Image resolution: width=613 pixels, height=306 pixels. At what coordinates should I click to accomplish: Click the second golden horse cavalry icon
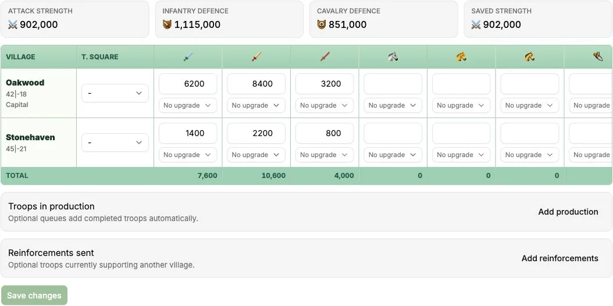coord(530,57)
